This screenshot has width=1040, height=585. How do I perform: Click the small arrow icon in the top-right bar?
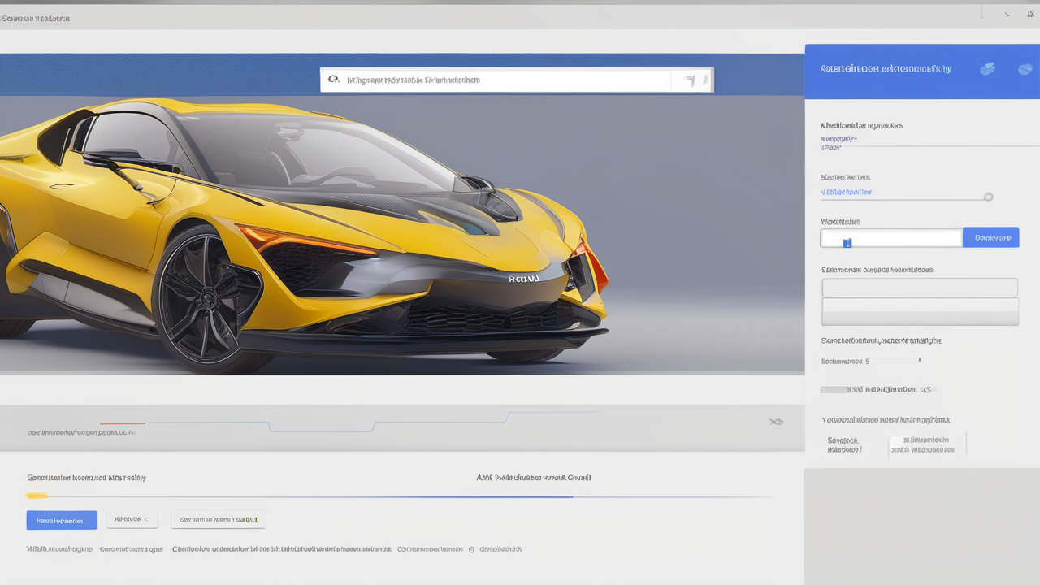tap(1007, 13)
